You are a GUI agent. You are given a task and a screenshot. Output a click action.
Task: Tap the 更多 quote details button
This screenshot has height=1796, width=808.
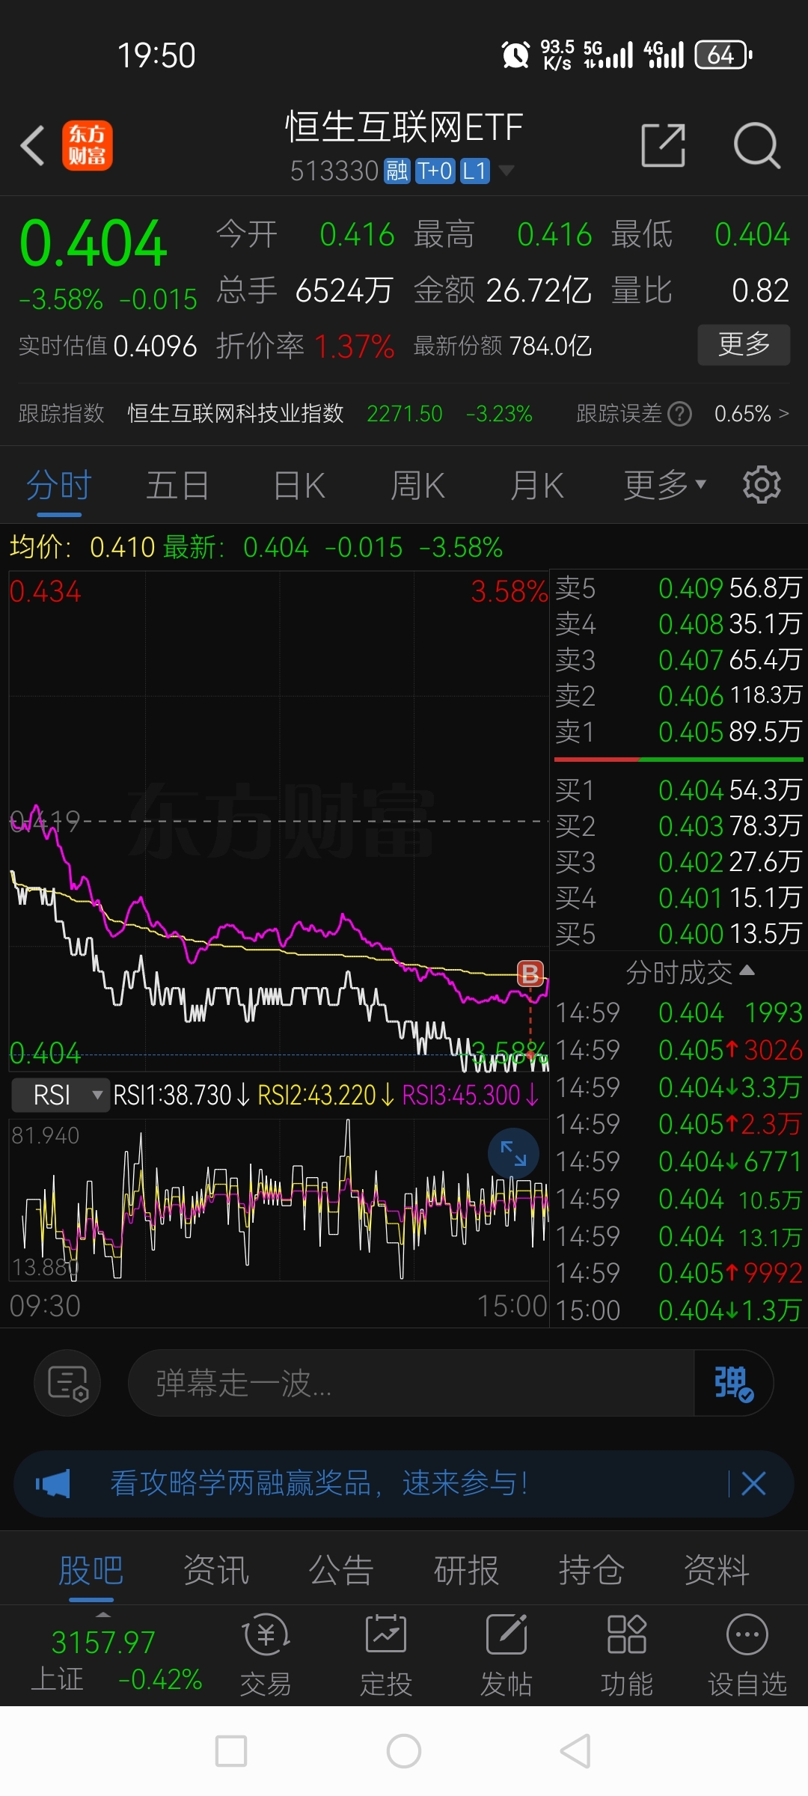coord(744,344)
